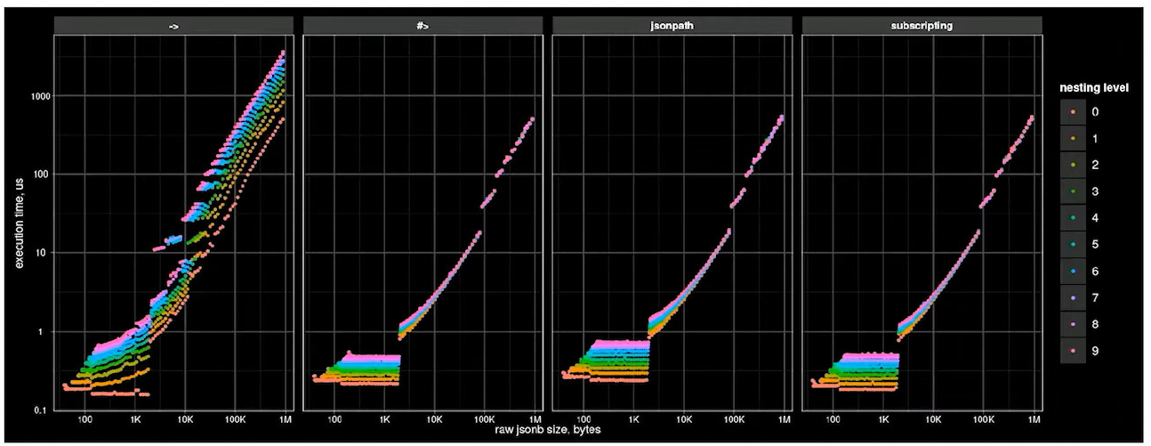Select the nesting level 1 legend dot
This screenshot has width=1151, height=446.
(x=1074, y=139)
